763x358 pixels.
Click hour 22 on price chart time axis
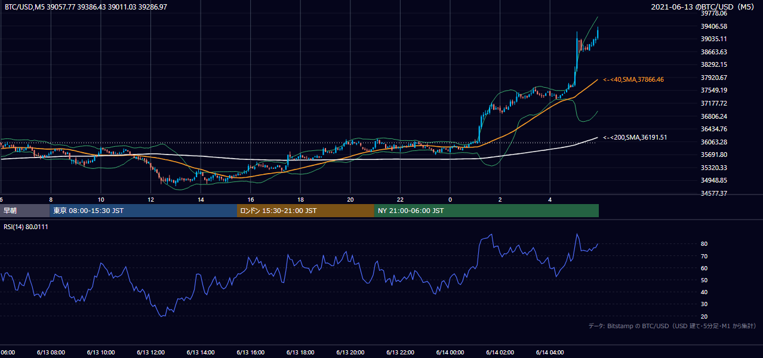coord(400,199)
